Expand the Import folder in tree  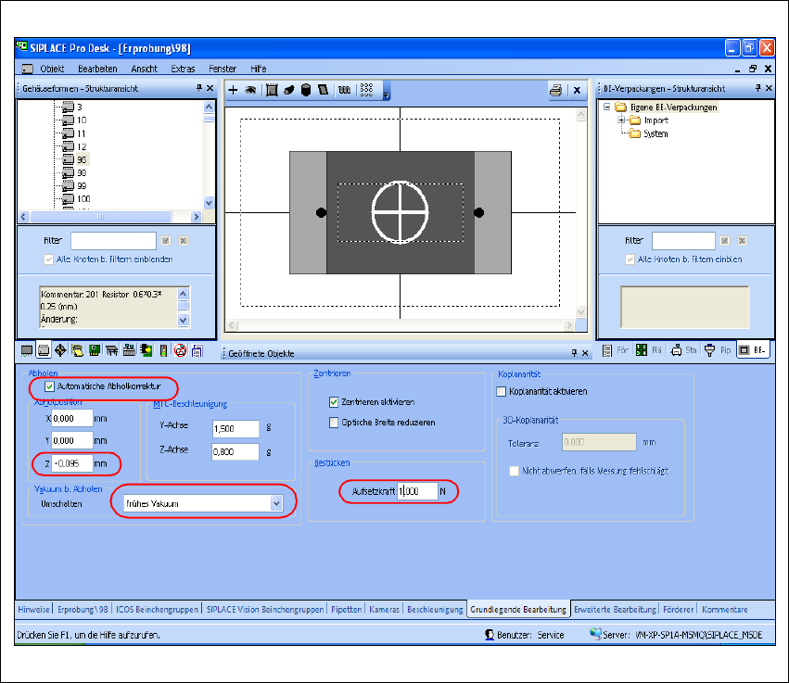pyautogui.click(x=621, y=120)
